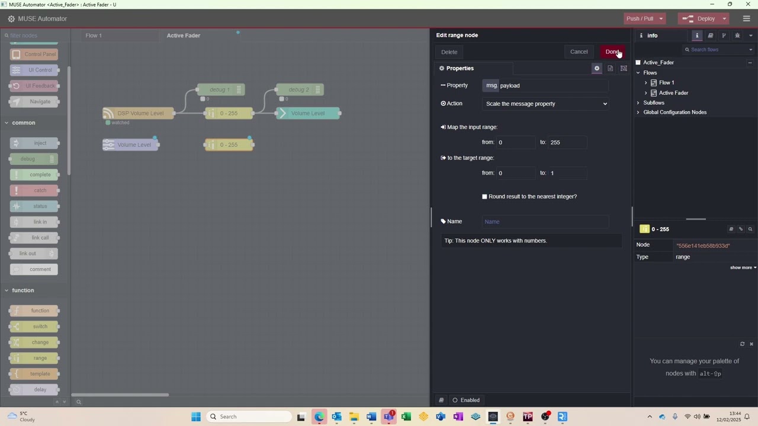Select the switch palette node
The width and height of the screenshot is (758, 426).
pyautogui.click(x=34, y=327)
